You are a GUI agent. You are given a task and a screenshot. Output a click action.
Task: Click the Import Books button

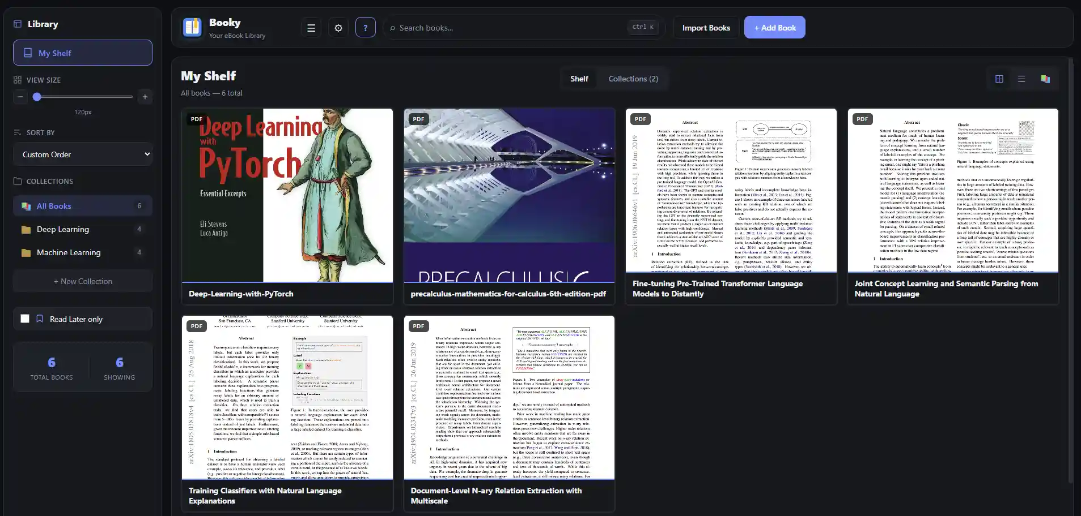tap(706, 28)
